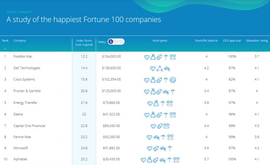Click Freddie Mac's health heart perk icon
This screenshot has width=270, height=165.
(147, 57)
